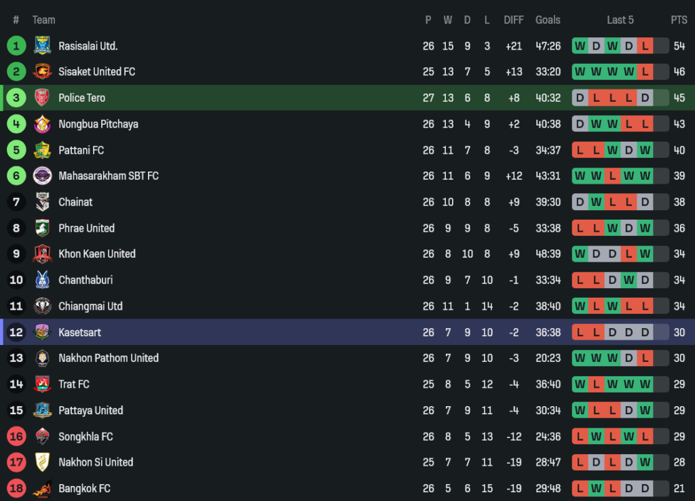Viewport: 695px width, 501px height.
Task: Click the Trat FC club badge
Action: (x=42, y=384)
